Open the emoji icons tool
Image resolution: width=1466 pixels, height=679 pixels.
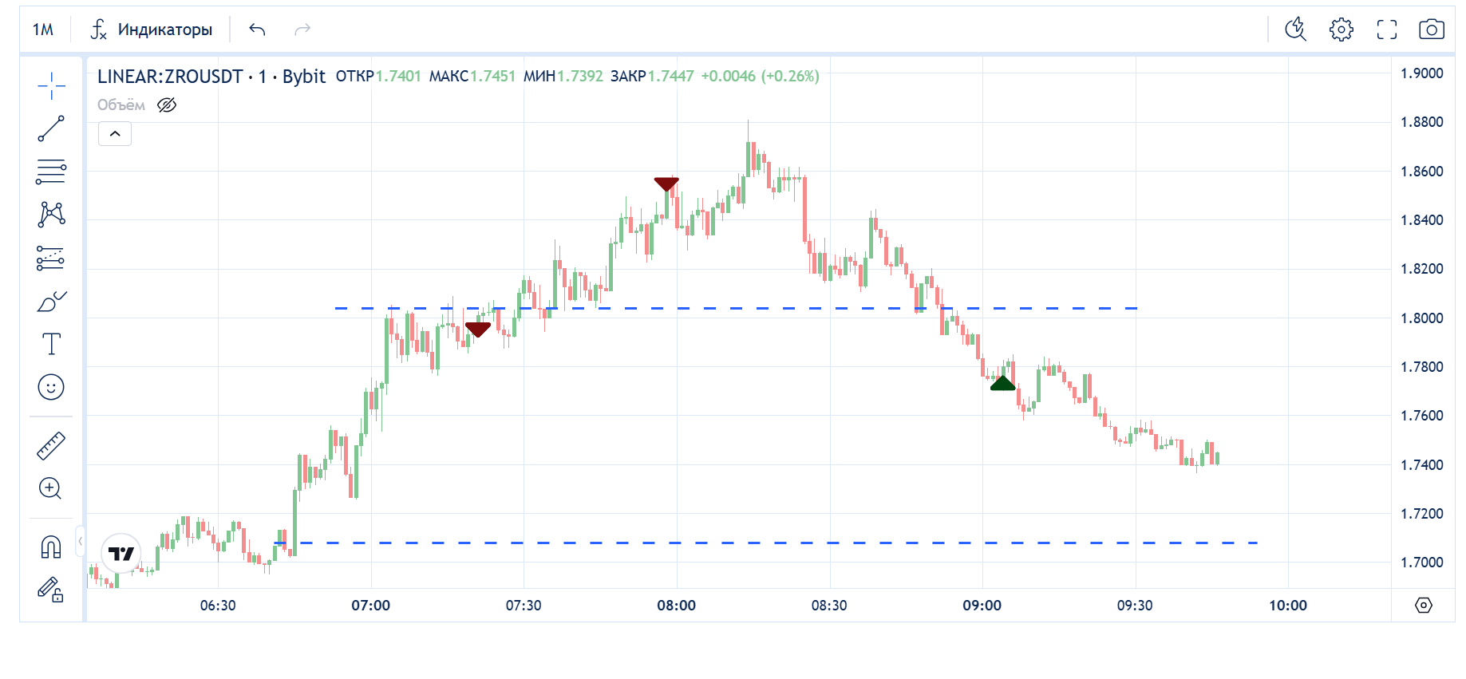pos(51,387)
